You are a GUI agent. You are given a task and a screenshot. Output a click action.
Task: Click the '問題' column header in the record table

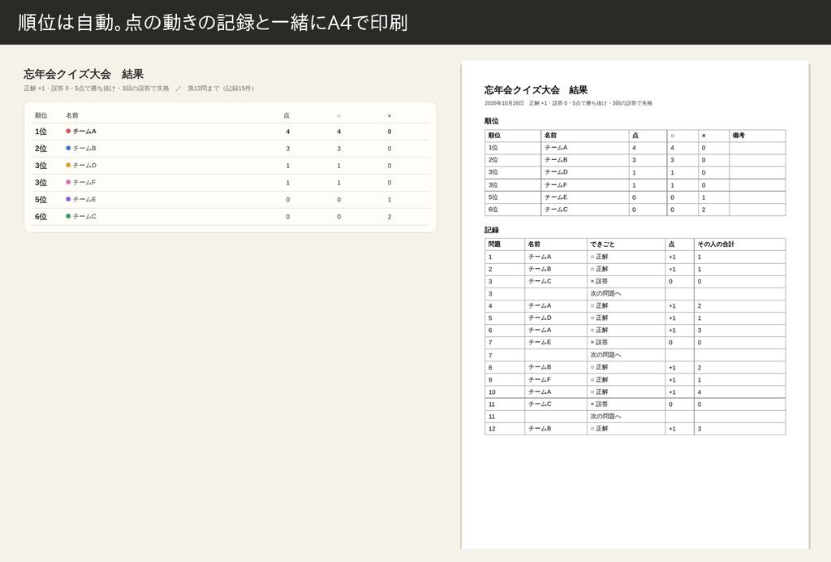494,244
